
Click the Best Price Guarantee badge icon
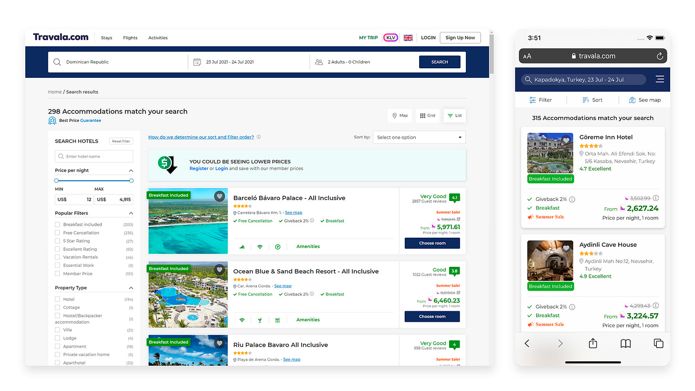click(x=53, y=120)
